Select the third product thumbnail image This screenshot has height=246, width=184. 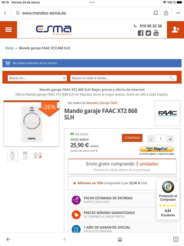coord(38,155)
